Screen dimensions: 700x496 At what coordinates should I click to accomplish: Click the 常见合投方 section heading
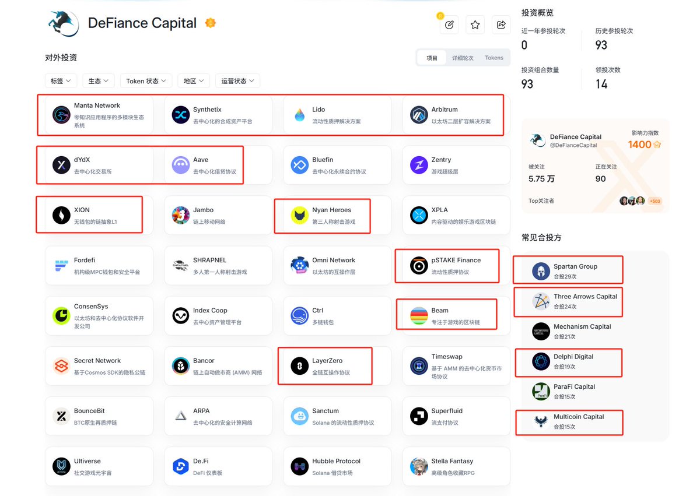[541, 237]
